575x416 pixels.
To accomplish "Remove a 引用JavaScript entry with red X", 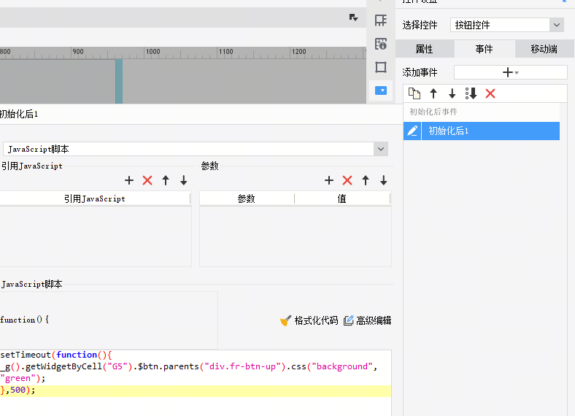I will pyautogui.click(x=147, y=180).
